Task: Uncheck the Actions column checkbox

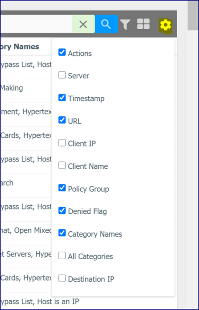Action: (x=62, y=52)
